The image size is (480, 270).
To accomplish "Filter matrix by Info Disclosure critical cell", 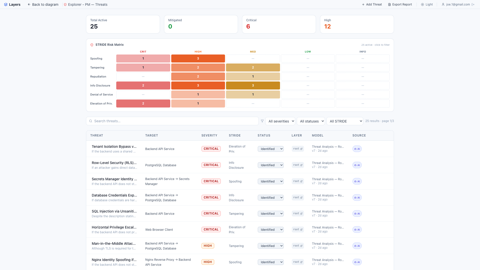I will tap(143, 85).
